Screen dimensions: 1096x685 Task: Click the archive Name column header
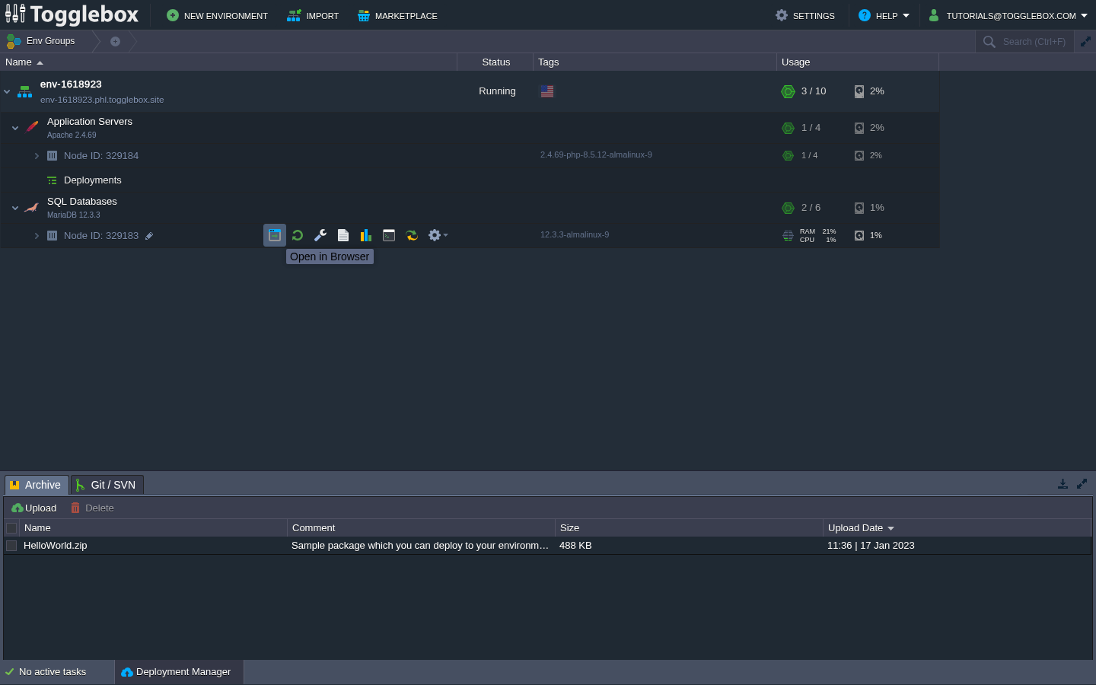tap(153, 528)
